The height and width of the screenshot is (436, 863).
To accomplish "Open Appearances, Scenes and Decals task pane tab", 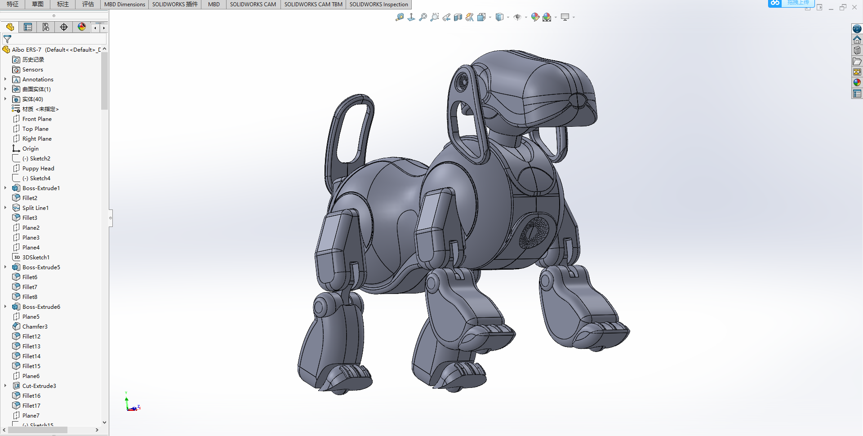I will 857,83.
